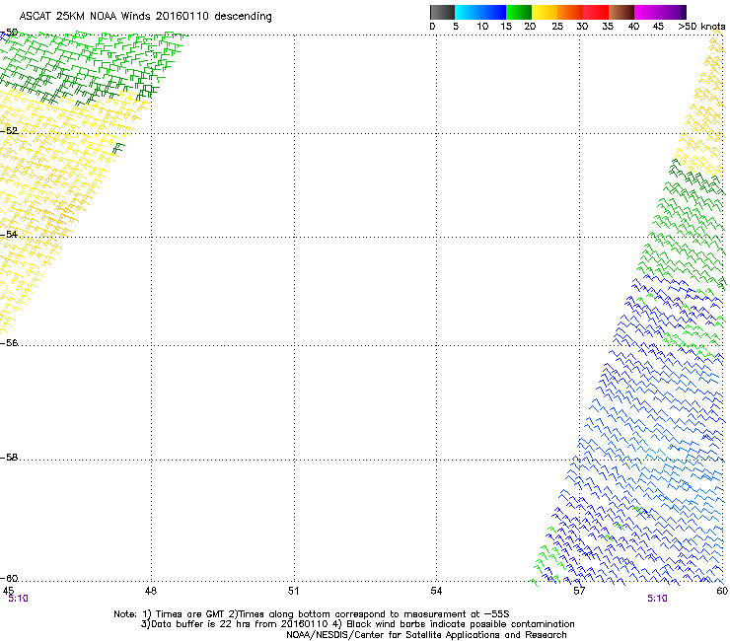Click the latitude label '-58' on the left axis

pyautogui.click(x=9, y=458)
